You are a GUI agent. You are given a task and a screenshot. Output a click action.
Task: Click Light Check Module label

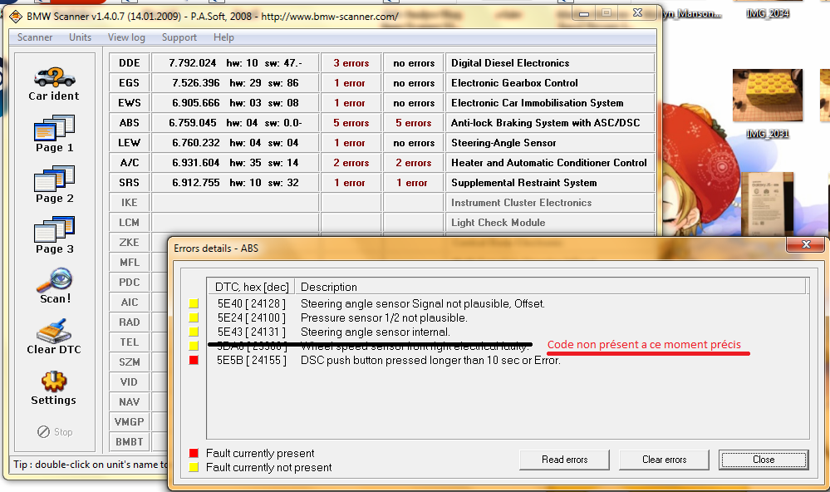498,223
